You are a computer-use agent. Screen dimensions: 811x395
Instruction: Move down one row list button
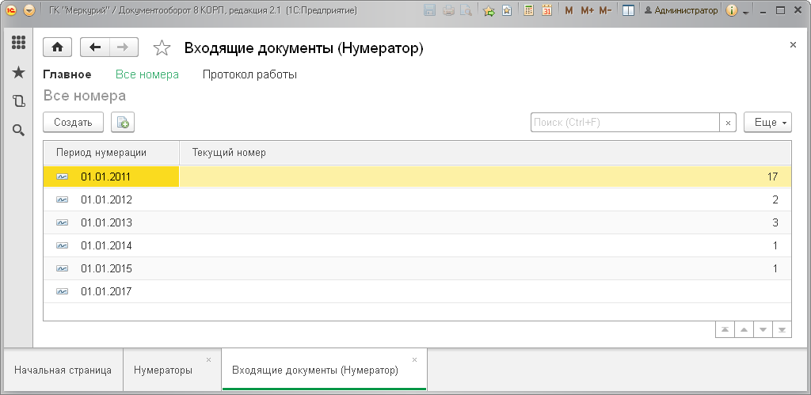[x=763, y=330]
